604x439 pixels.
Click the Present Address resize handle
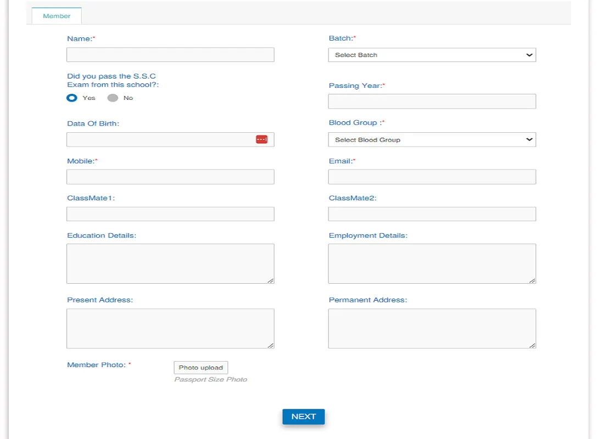[271, 345]
